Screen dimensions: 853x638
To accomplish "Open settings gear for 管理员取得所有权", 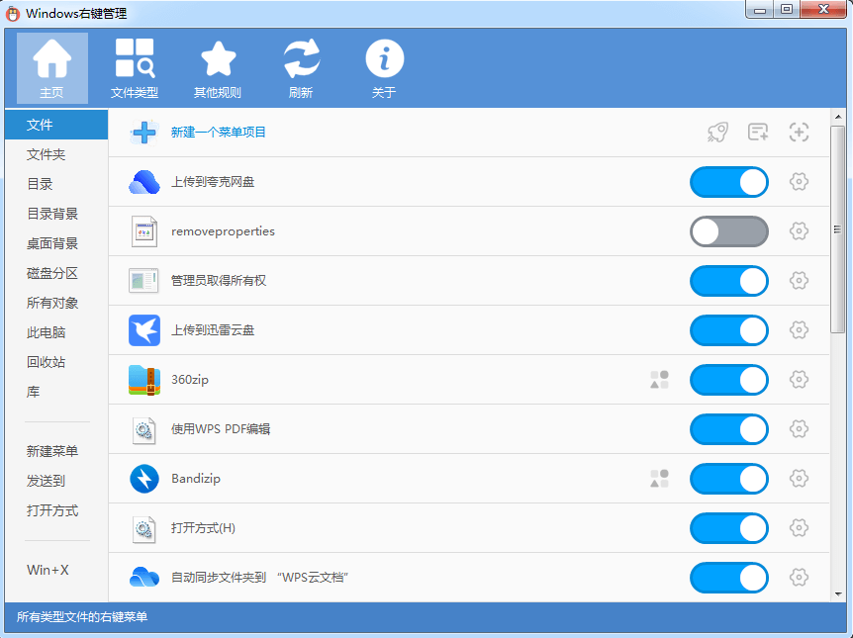I will click(799, 281).
